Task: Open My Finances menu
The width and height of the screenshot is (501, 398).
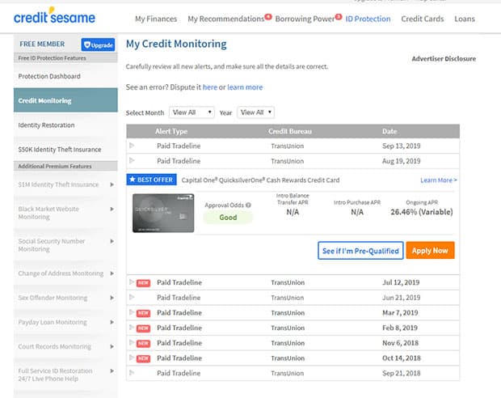Action: (156, 19)
